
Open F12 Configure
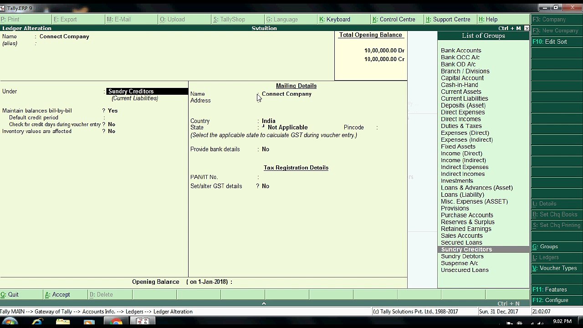557,300
